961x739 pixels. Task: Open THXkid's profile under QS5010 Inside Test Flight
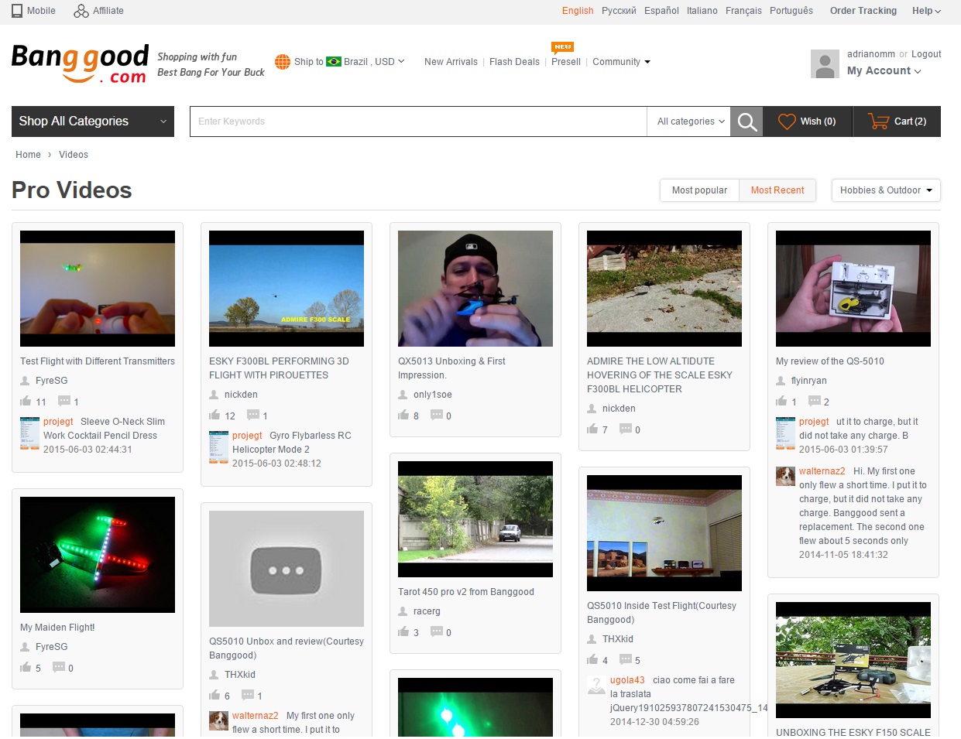(618, 639)
